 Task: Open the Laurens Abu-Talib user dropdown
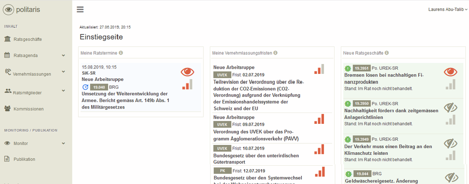point(448,10)
